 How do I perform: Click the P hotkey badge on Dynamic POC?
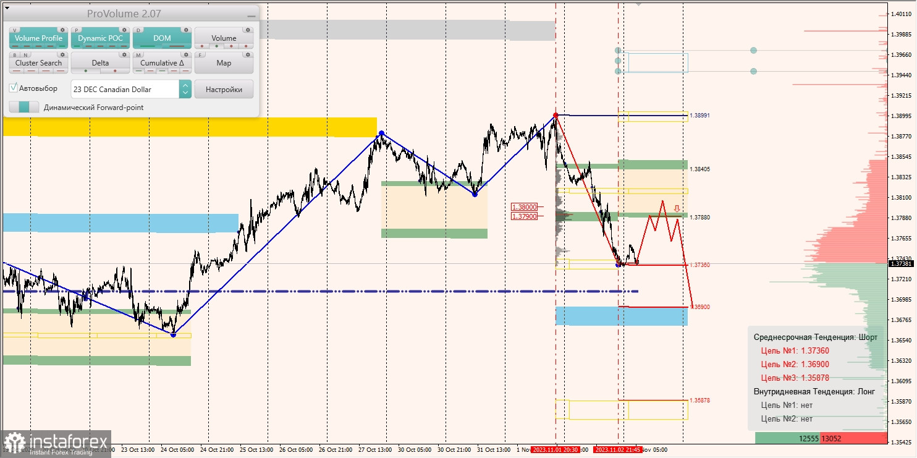coord(77,30)
